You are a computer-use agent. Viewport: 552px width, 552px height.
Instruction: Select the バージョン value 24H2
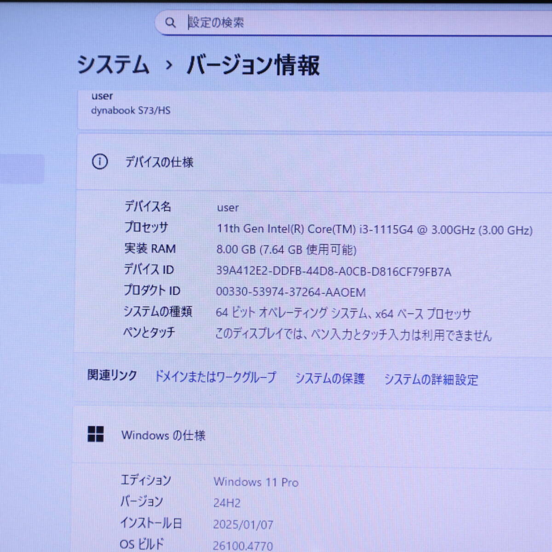point(227,503)
